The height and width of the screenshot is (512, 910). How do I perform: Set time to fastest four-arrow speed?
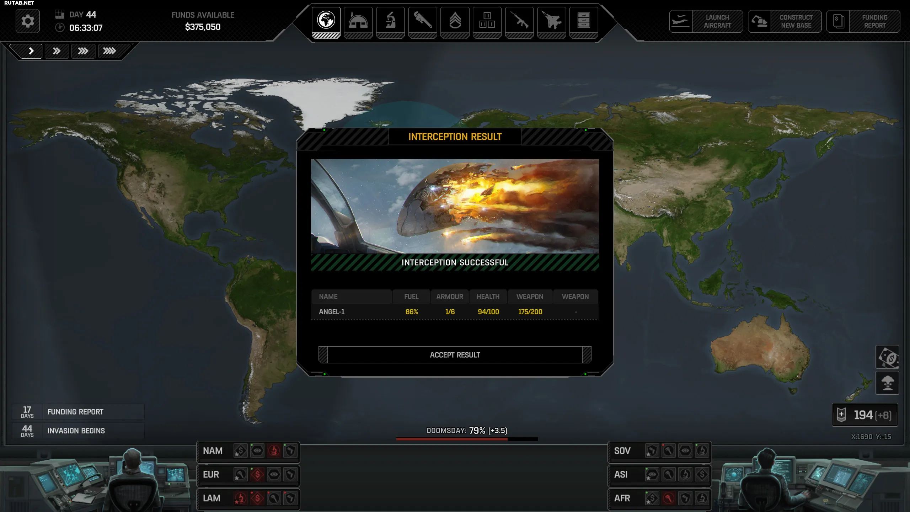(109, 51)
